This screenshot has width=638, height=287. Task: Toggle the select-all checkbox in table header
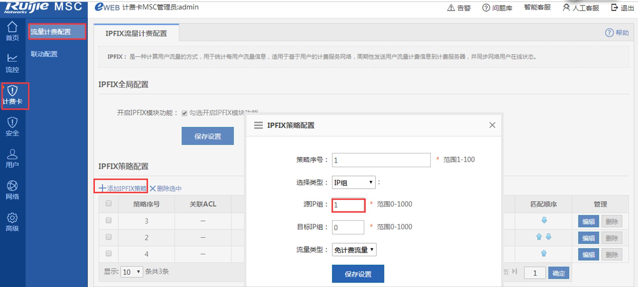108,203
